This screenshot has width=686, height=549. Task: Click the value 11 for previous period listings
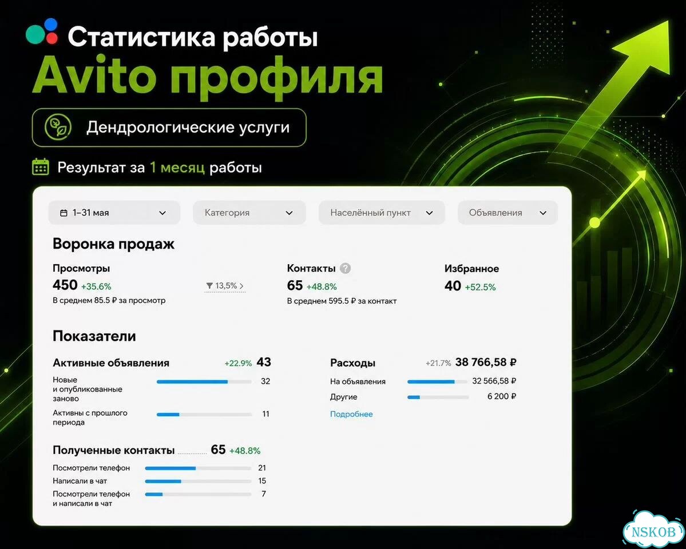click(265, 414)
